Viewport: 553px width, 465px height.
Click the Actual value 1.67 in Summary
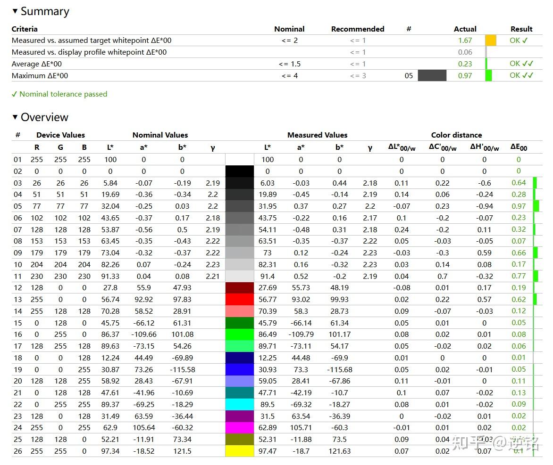(465, 41)
